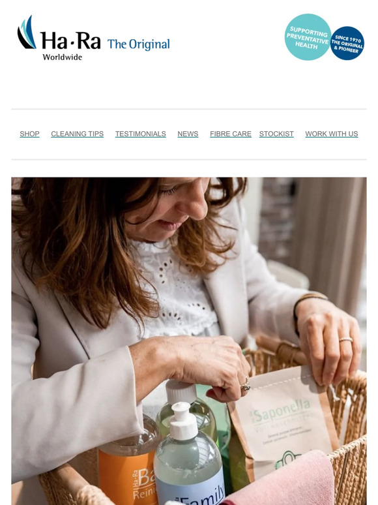Click the Ha-Ra sail logo icon
This screenshot has width=378, height=505.
point(26,32)
